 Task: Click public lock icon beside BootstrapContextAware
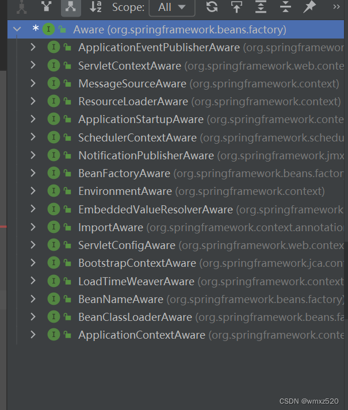coord(67,263)
